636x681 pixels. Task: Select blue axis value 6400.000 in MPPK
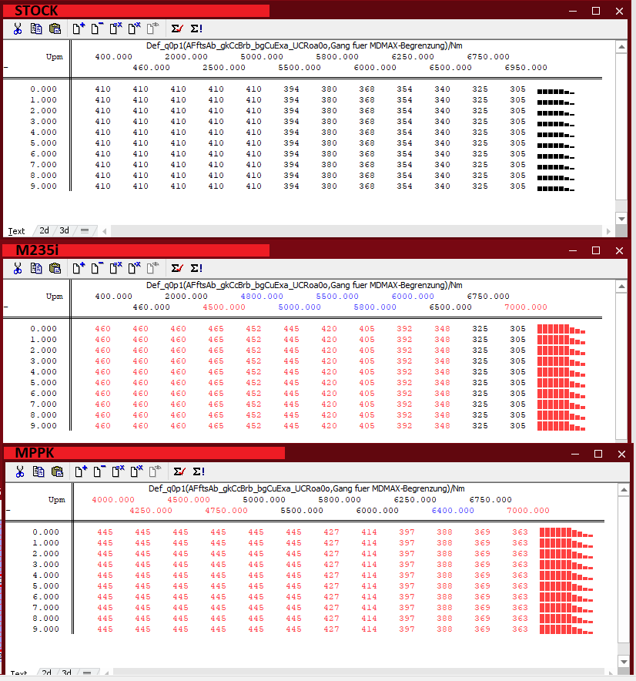click(453, 510)
